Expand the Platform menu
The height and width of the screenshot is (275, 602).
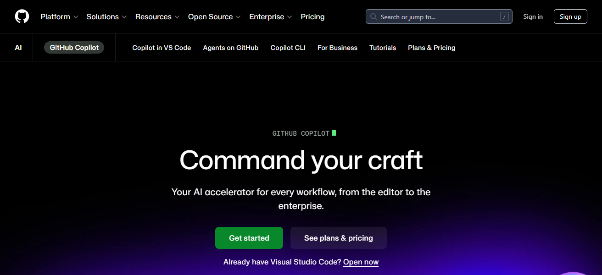59,16
